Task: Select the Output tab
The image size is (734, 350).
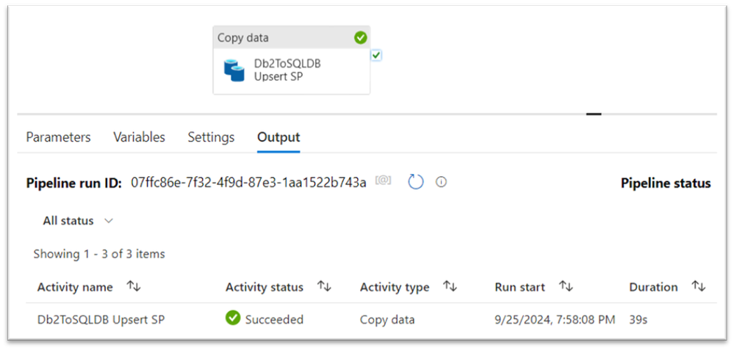Action: point(278,137)
